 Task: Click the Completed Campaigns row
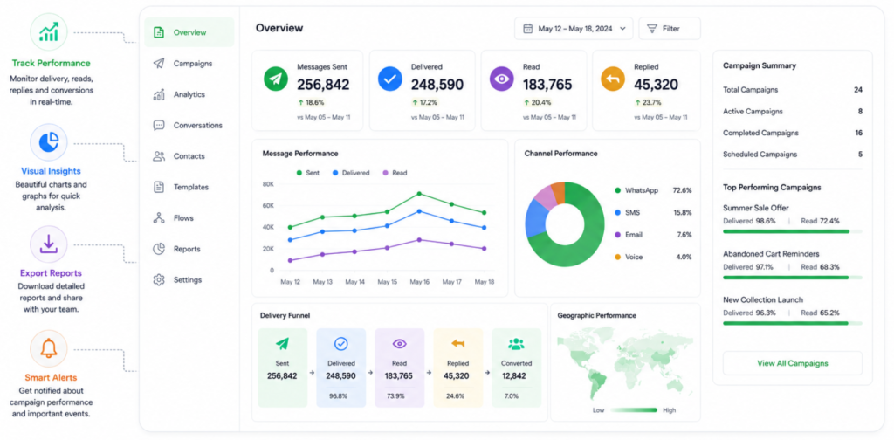[793, 133]
